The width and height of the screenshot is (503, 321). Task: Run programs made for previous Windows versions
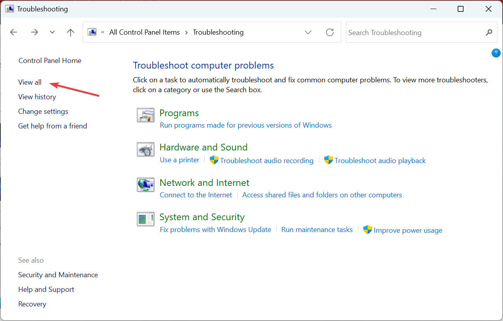(246, 125)
